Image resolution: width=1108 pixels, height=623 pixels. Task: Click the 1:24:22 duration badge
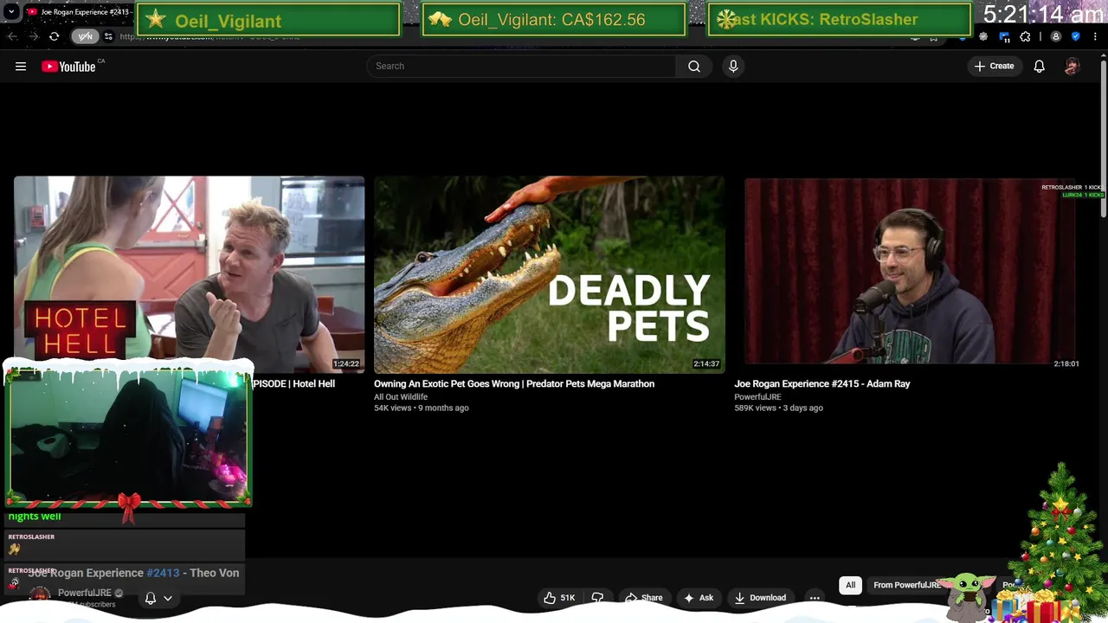[346, 364]
